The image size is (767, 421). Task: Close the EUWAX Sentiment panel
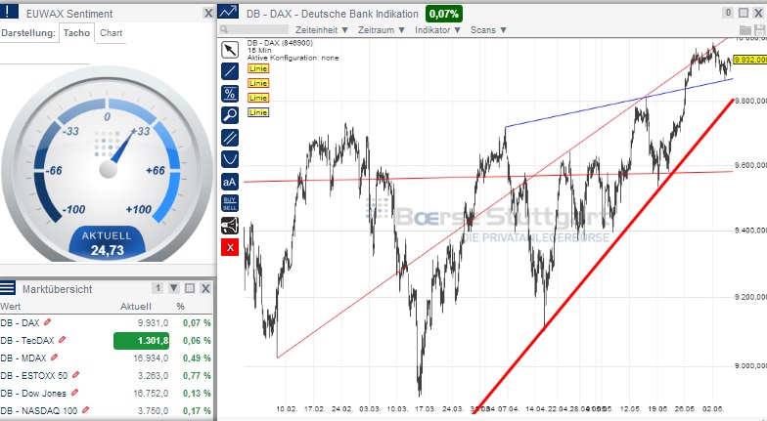pos(208,14)
